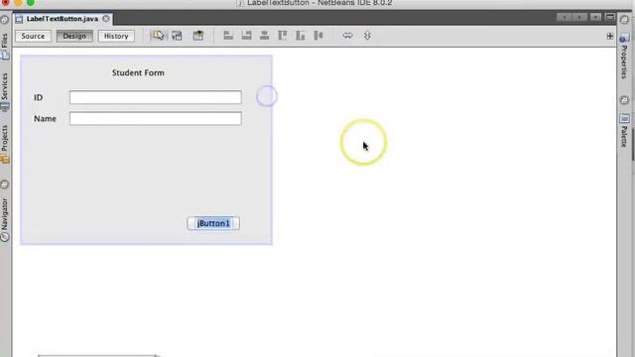Maximize the editor window area
This screenshot has height=357, width=635.
609,17
